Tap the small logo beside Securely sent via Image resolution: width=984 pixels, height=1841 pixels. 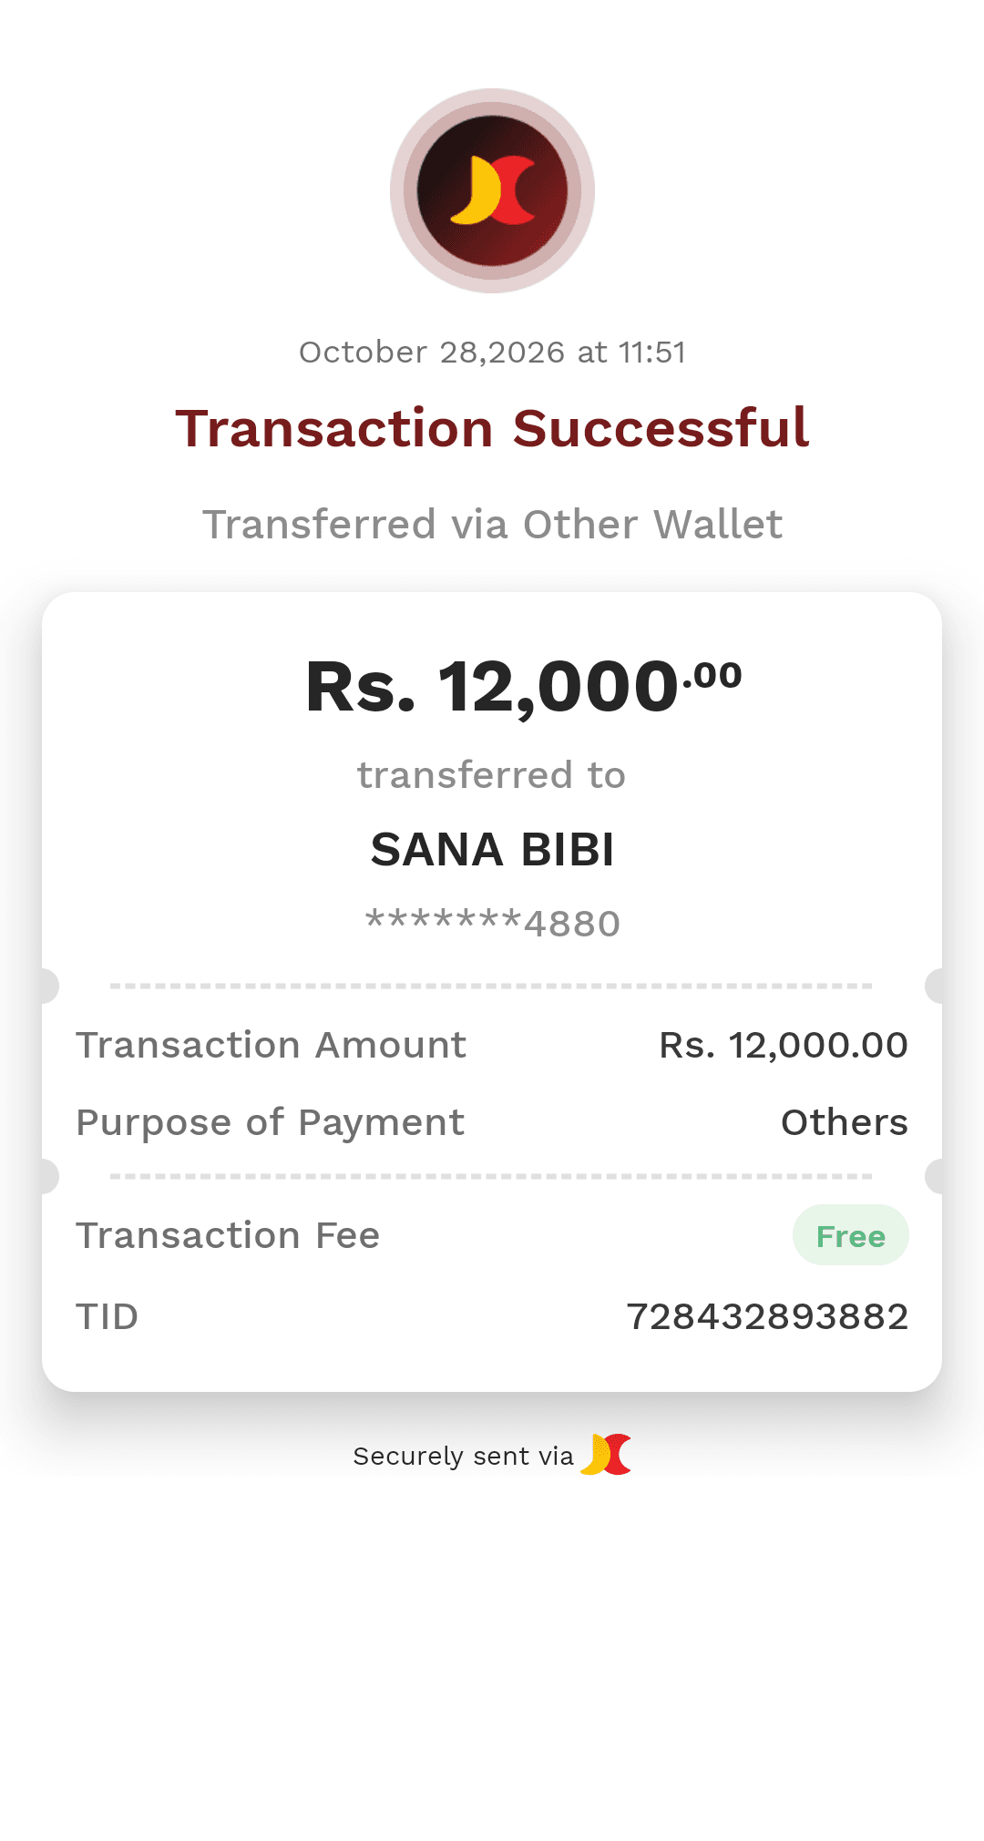click(606, 1454)
